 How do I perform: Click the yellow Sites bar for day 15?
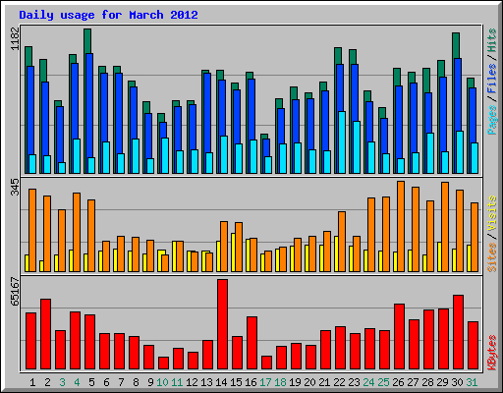click(x=233, y=253)
